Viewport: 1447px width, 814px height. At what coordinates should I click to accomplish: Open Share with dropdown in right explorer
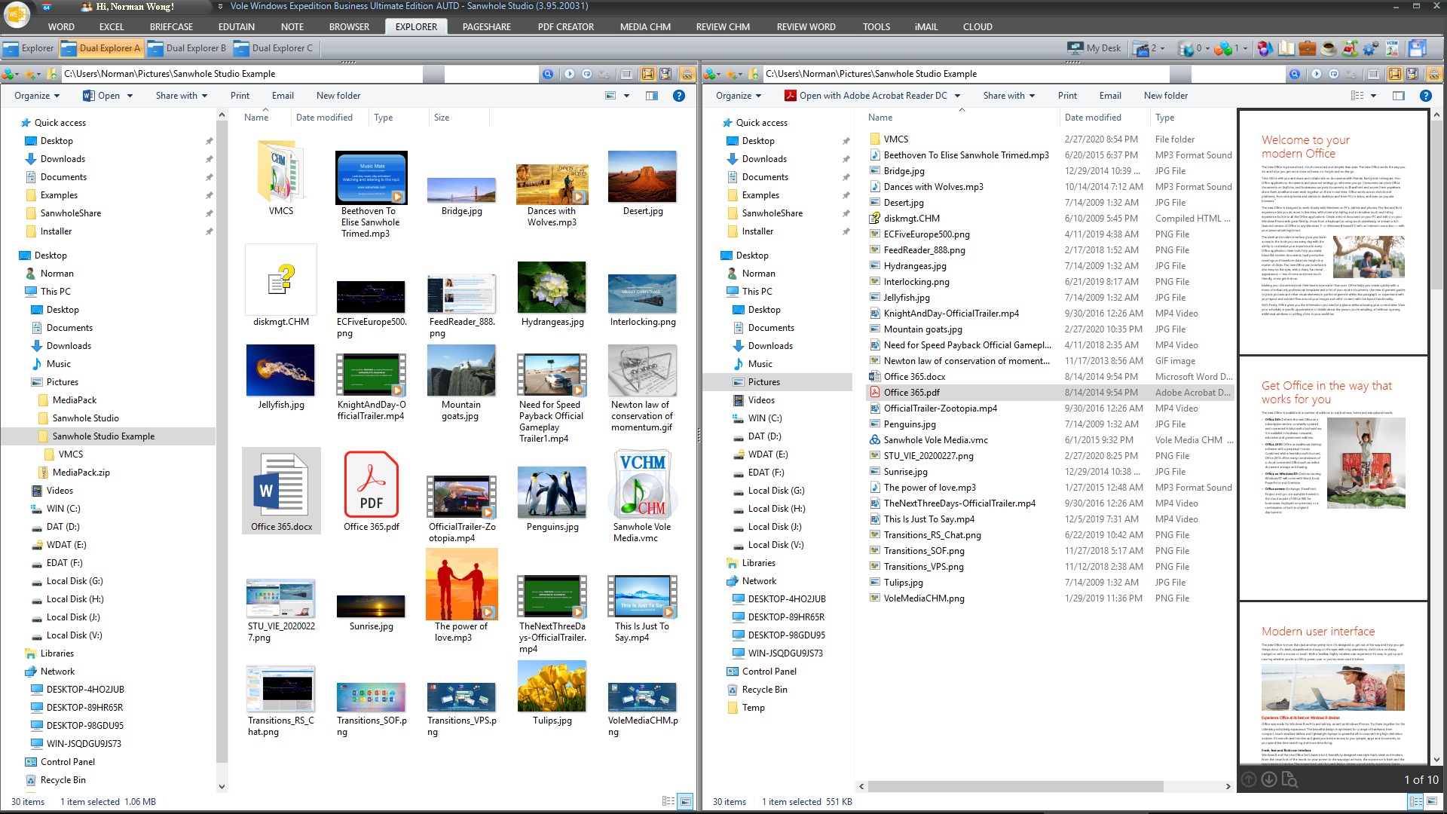(x=1008, y=96)
